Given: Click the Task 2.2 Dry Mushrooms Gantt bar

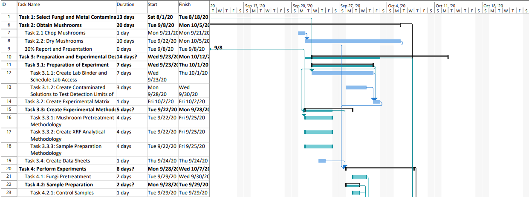Looking at the screenshot, I should pyautogui.click(x=353, y=41).
